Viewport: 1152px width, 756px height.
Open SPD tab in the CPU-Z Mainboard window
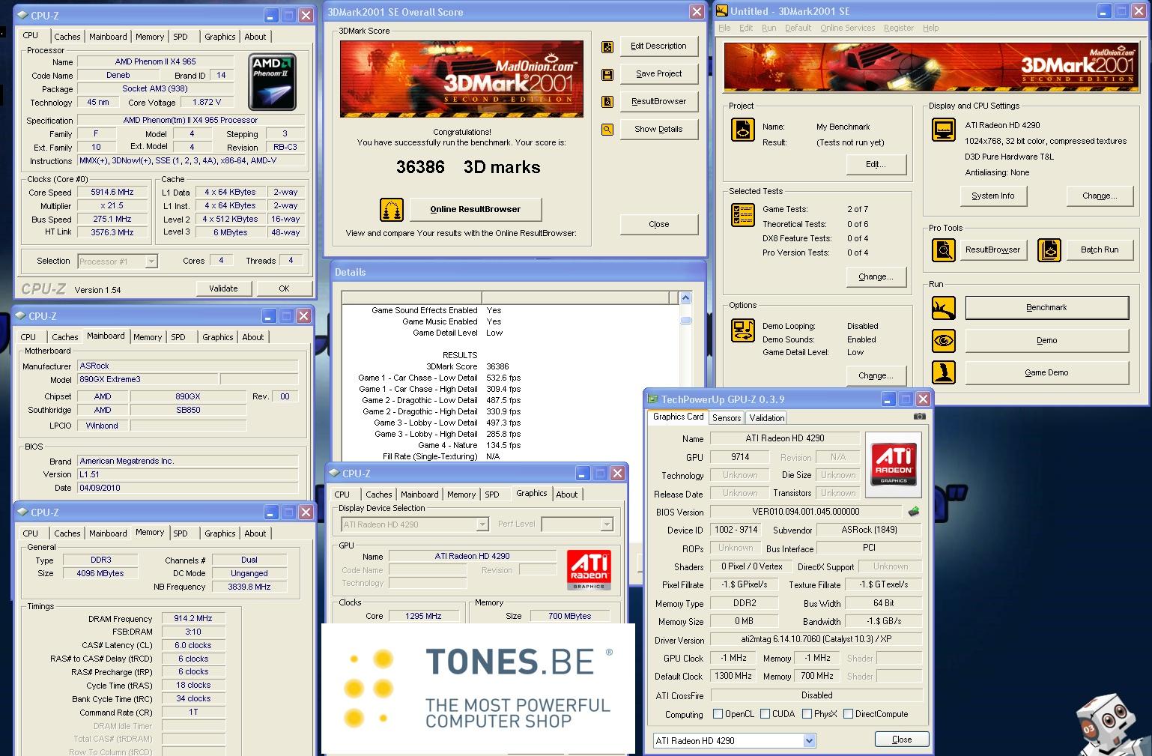[x=178, y=337]
